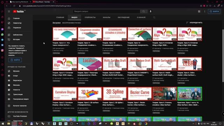Open the 3D Surface video thumbnail

click(x=90, y=93)
